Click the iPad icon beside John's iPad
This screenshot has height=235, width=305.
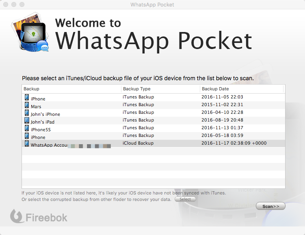click(27, 120)
